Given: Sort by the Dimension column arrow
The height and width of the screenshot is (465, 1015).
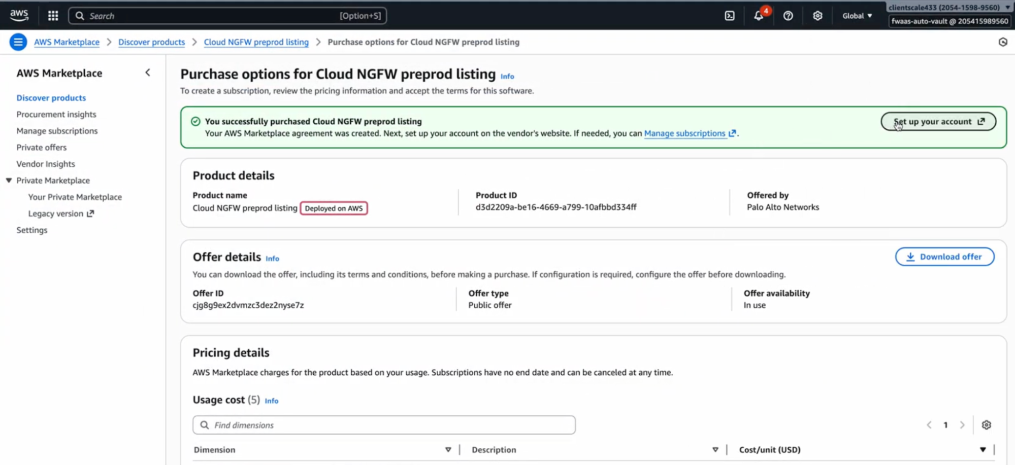Looking at the screenshot, I should (448, 450).
